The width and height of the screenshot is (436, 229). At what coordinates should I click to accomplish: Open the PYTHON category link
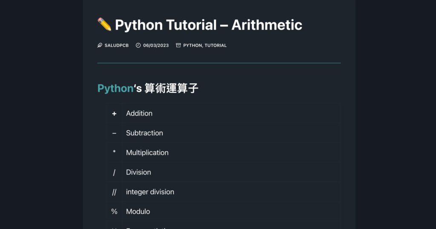click(192, 45)
